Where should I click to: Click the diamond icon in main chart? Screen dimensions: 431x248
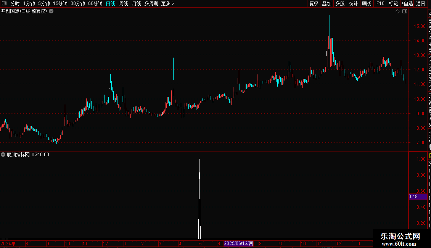[397, 11]
